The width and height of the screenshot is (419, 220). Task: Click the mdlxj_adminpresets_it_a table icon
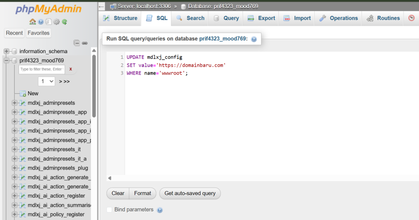[x=23, y=159]
